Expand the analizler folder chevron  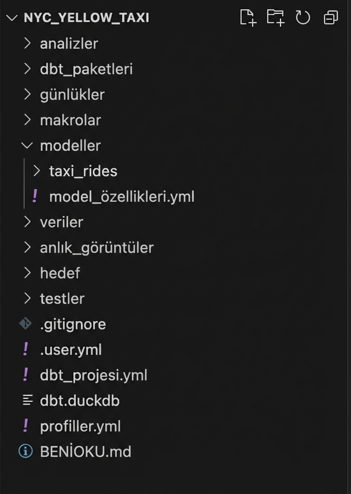[27, 43]
